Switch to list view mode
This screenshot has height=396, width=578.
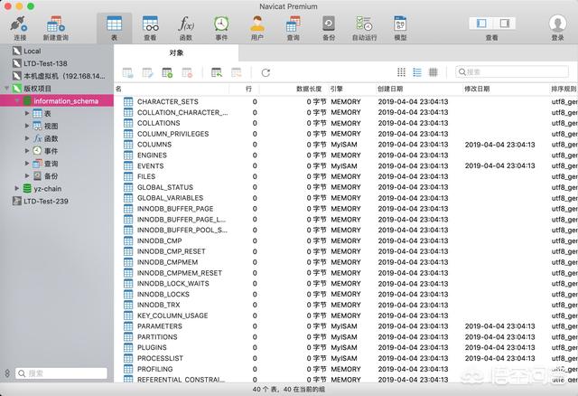pos(417,72)
